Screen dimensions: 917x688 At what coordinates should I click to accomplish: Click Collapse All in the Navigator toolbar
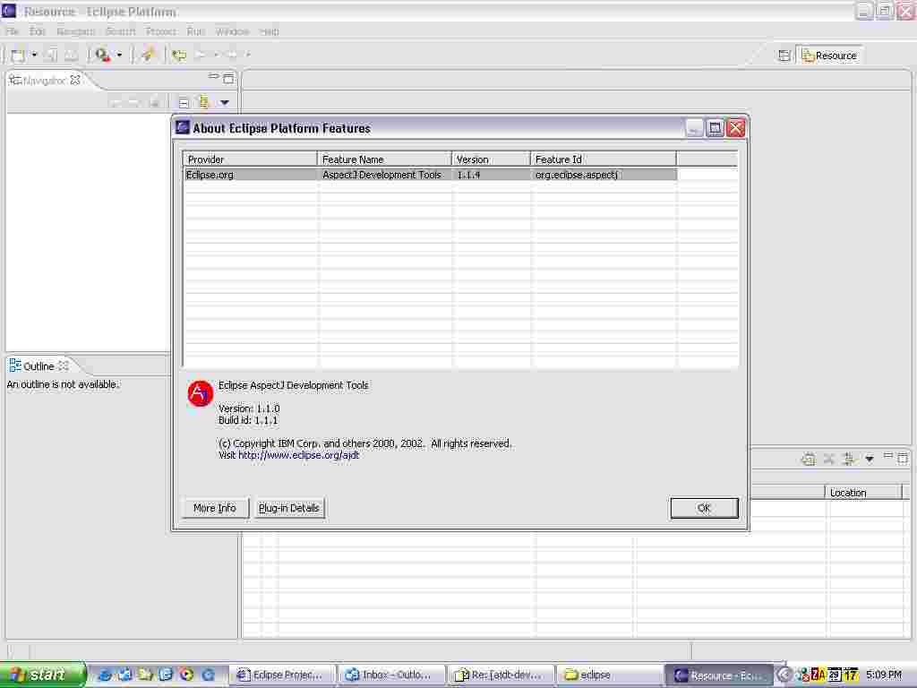coord(183,103)
